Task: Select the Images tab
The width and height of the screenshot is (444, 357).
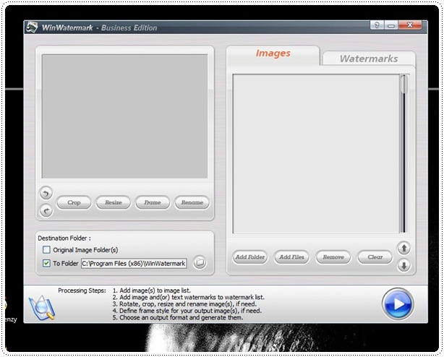Action: click(273, 53)
